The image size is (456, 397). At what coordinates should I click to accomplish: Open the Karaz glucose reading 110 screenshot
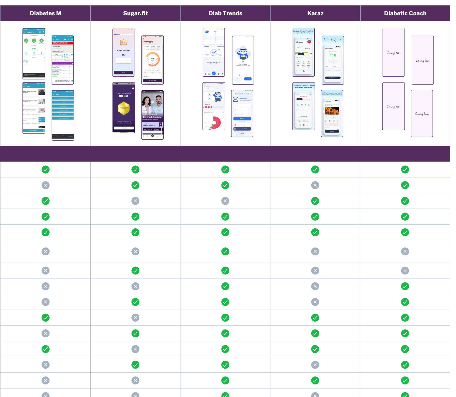(333, 60)
